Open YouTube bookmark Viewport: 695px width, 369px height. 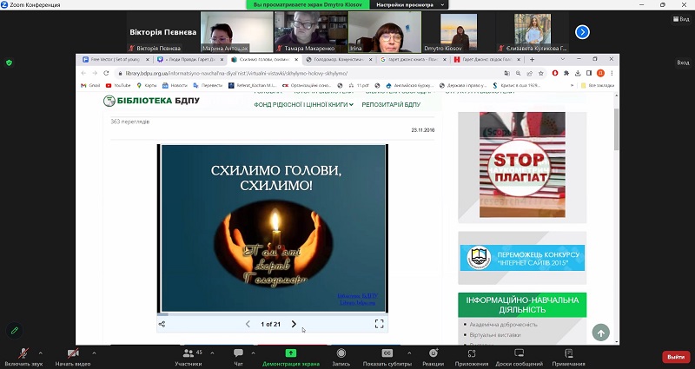118,85
